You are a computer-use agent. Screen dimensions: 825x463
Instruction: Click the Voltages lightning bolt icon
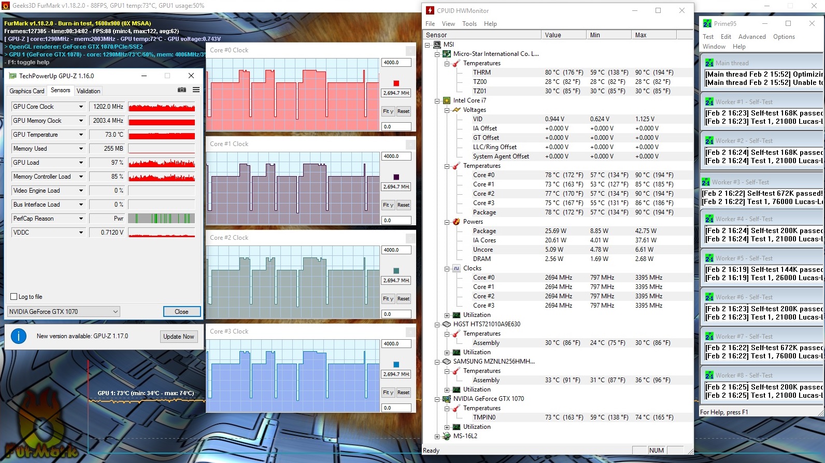(x=457, y=110)
